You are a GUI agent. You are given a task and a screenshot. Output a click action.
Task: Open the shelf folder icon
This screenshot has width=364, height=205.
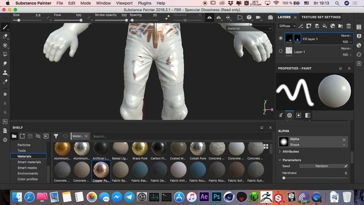(14, 136)
